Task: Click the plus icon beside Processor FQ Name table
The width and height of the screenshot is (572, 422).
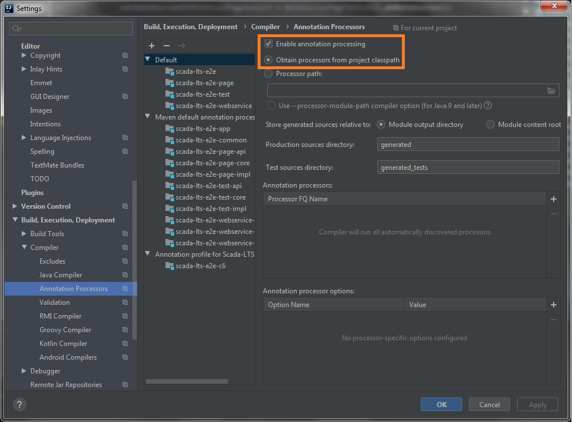Action: coord(553,199)
